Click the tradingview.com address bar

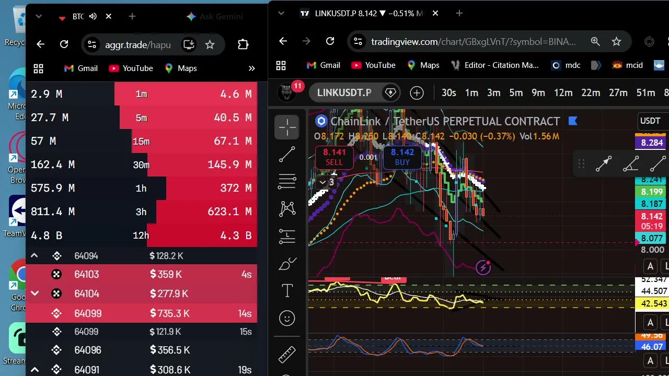point(473,42)
